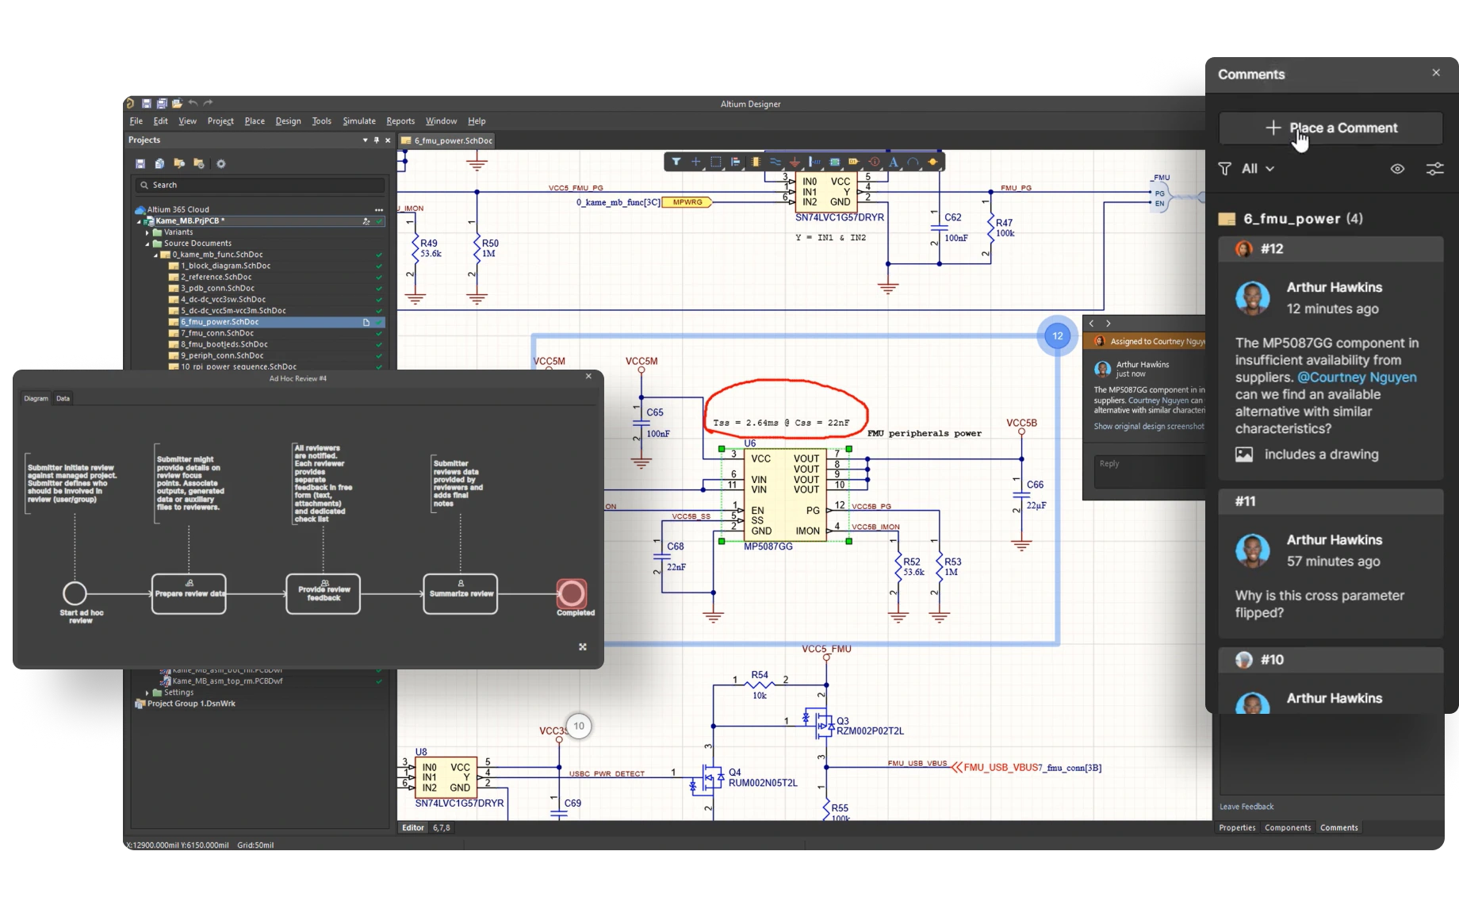This screenshot has height=901, width=1459.
Task: Expand the Variants folder
Action: tap(147, 232)
